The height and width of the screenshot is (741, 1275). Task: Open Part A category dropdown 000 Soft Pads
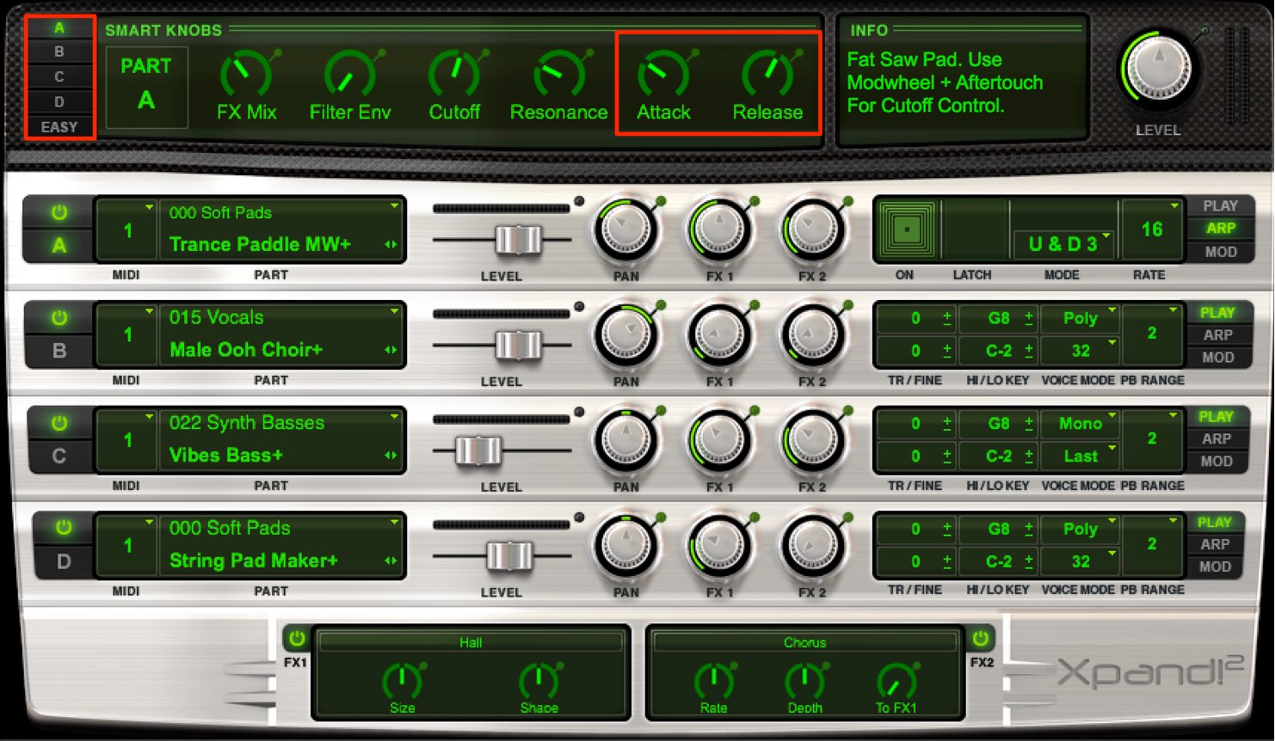click(282, 212)
